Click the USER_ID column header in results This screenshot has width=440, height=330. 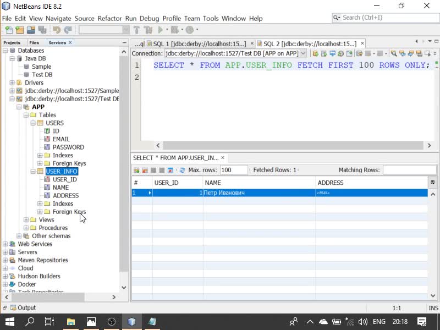(178, 183)
